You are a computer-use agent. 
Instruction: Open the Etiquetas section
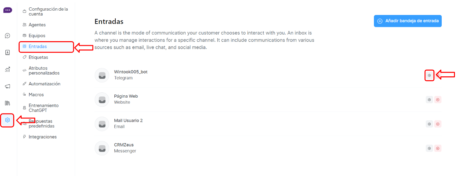(x=38, y=57)
